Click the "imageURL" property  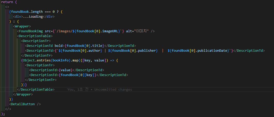point(110,31)
